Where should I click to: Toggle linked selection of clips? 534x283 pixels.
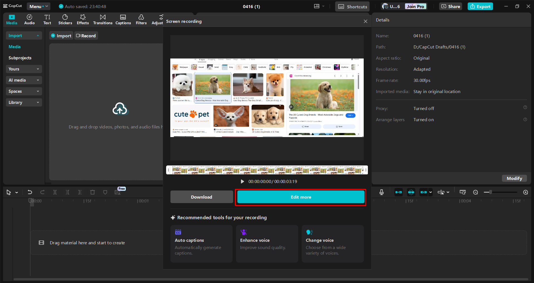424,192
